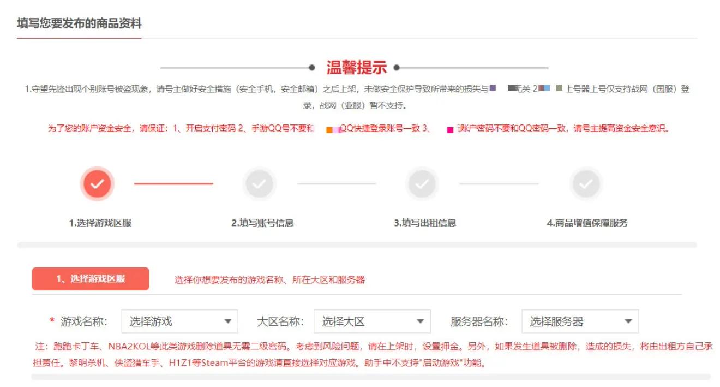
Task: Open the 选择游戏 dropdown
Action: (x=180, y=321)
